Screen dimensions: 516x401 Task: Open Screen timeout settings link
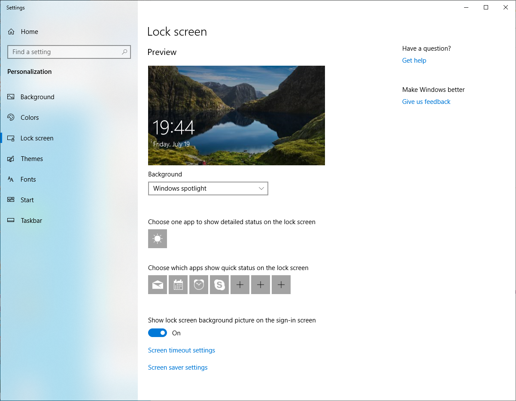(x=182, y=350)
